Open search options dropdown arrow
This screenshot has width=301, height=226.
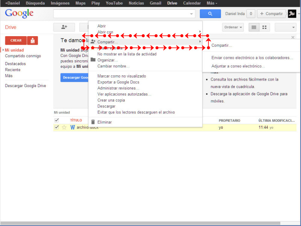(192, 14)
